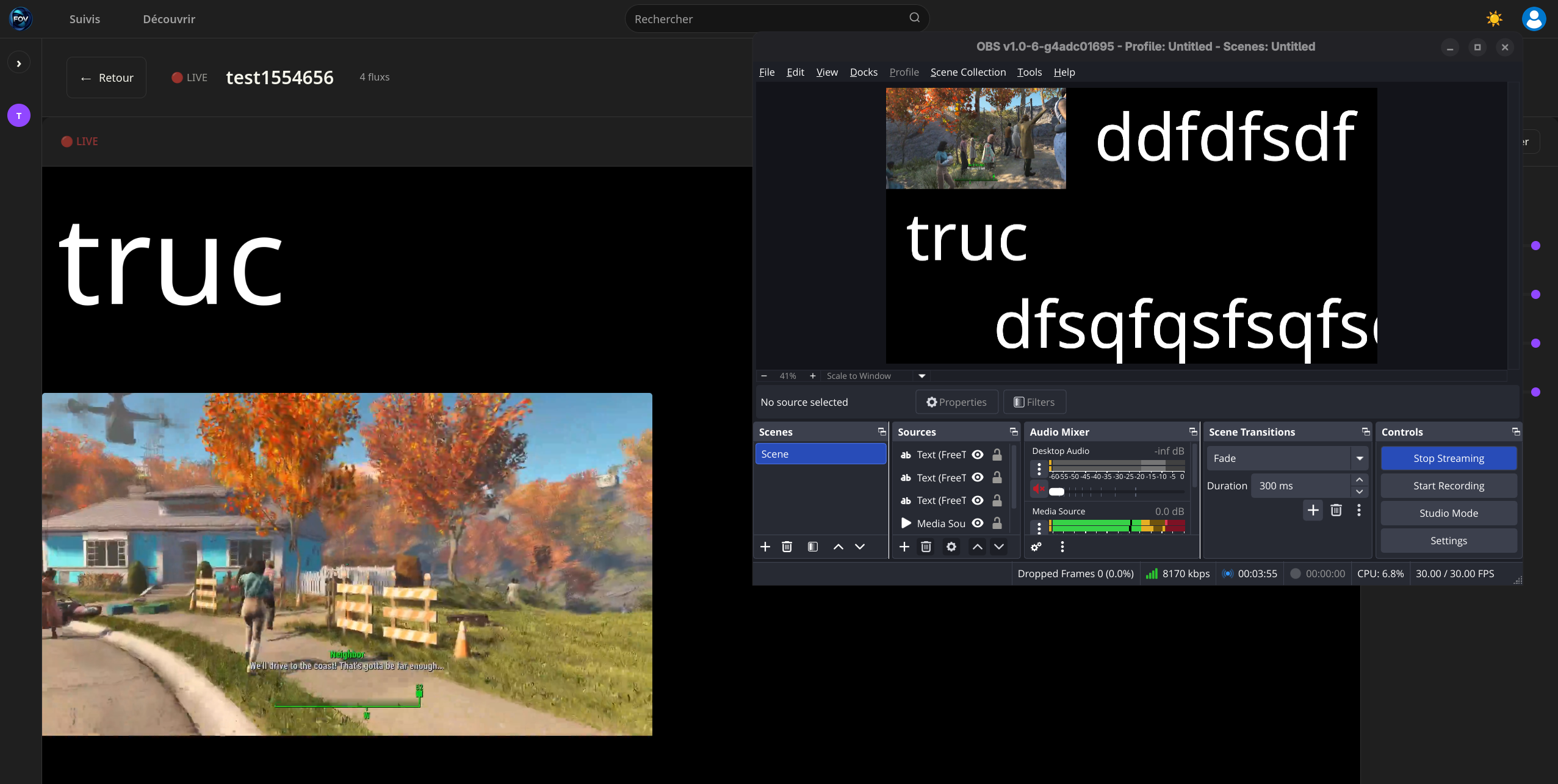Float the Scenes dock via its header icon
Image resolution: width=1558 pixels, height=784 pixels.
pos(882,431)
